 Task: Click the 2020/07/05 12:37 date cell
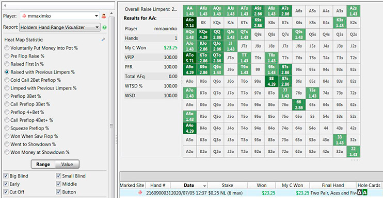[x=189, y=193]
